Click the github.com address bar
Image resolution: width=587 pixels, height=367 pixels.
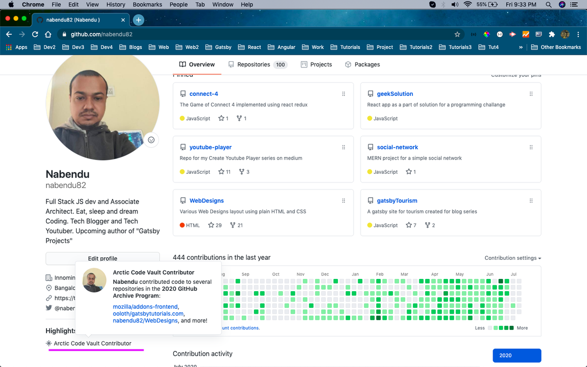pos(254,34)
